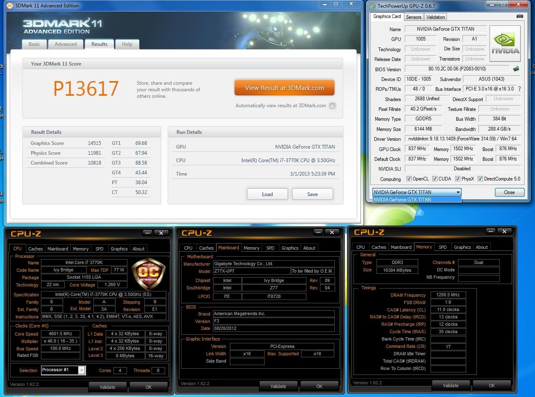Viewport: 535px width, 397px height.
Task: Select the Graphics Card tab in GPU-Z
Action: (387, 16)
